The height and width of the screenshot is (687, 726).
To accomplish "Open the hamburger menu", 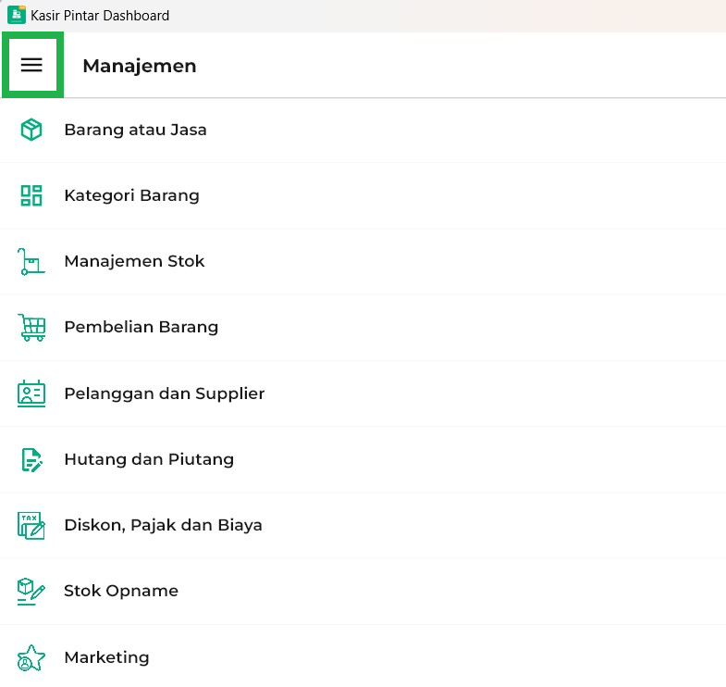I will coord(32,65).
